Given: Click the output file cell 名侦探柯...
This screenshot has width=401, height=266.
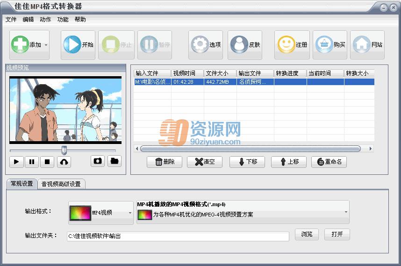Looking at the screenshot, I should (x=255, y=82).
